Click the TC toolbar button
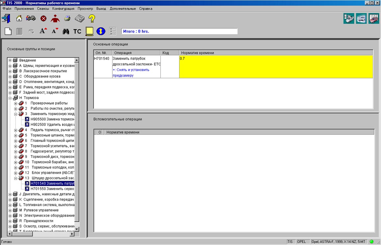This screenshot has height=245, width=381. pyautogui.click(x=77, y=31)
